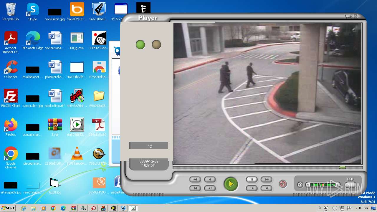Click the green indicator light

pos(140,45)
